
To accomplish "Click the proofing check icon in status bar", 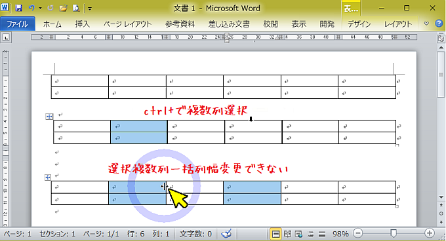I will [x=226, y=234].
